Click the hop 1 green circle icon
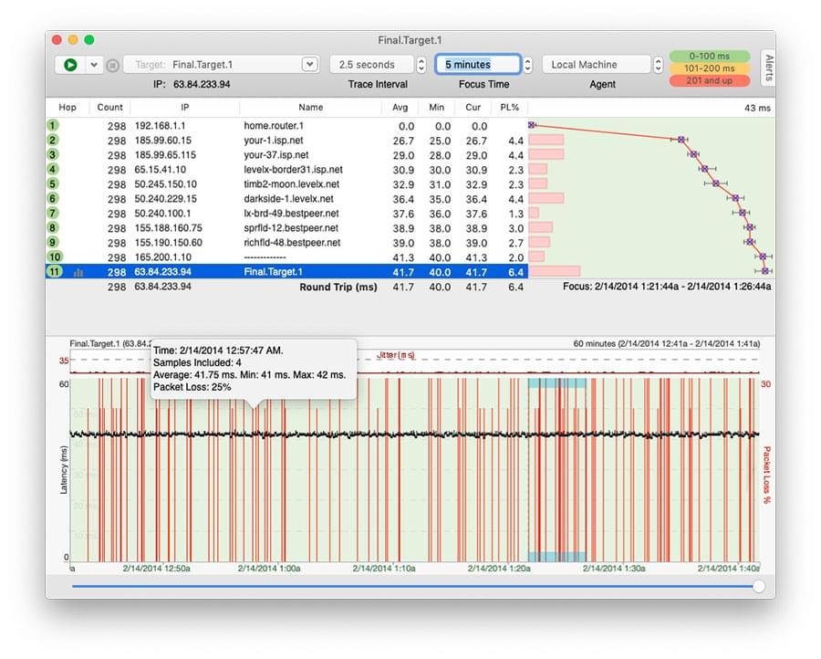Screen dimensions: 821x659 coord(54,126)
